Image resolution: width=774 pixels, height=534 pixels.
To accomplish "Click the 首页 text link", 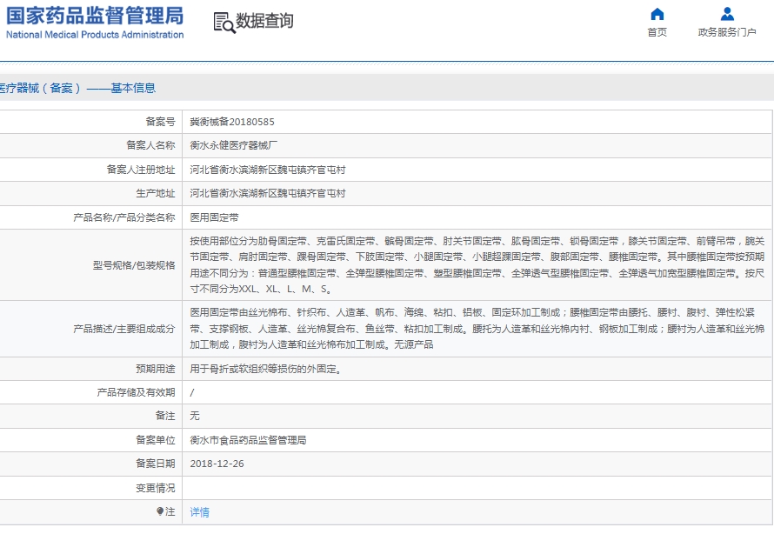I will 657,31.
